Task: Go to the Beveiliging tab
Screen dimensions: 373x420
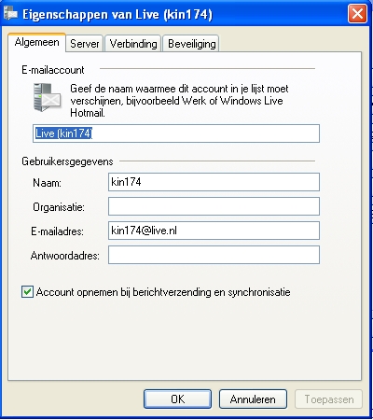Action: coord(191,44)
